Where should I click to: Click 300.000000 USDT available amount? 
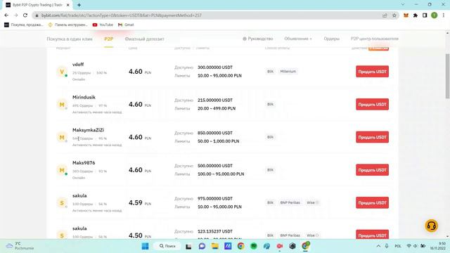[x=215, y=67]
